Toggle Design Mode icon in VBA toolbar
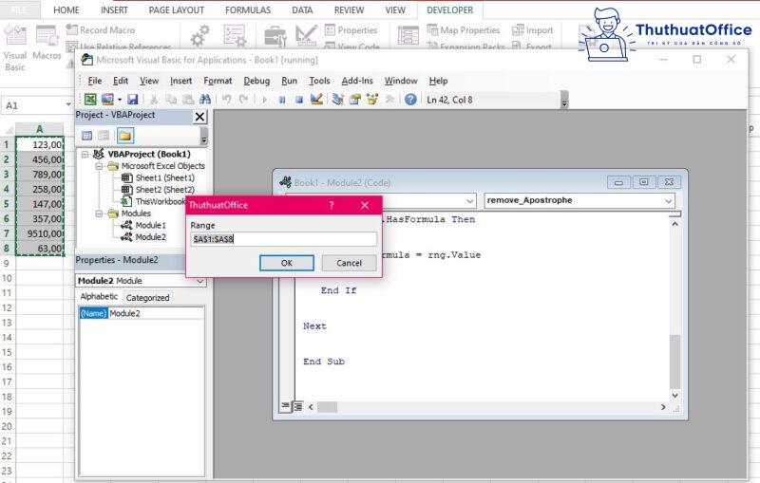This screenshot has height=483, width=760. (316, 100)
